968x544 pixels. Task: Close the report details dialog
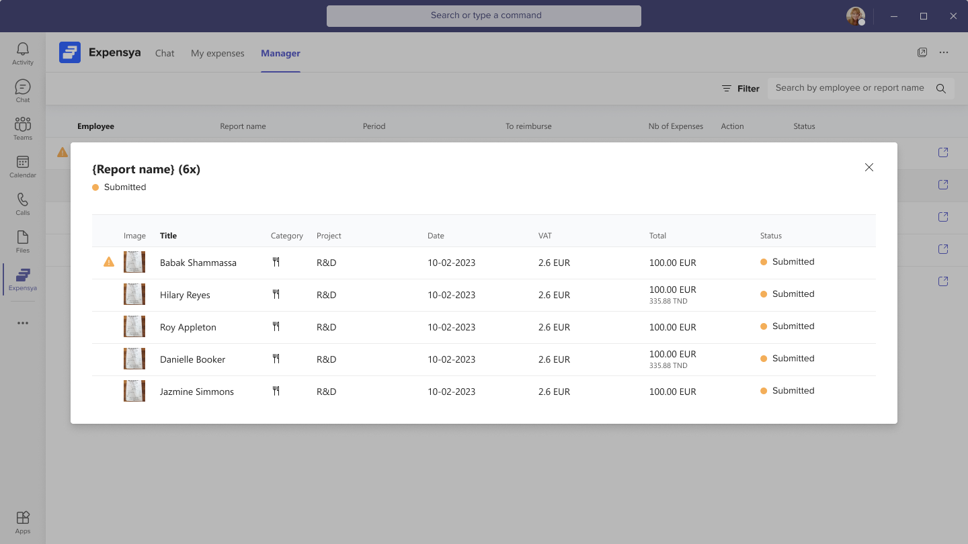coord(869,167)
